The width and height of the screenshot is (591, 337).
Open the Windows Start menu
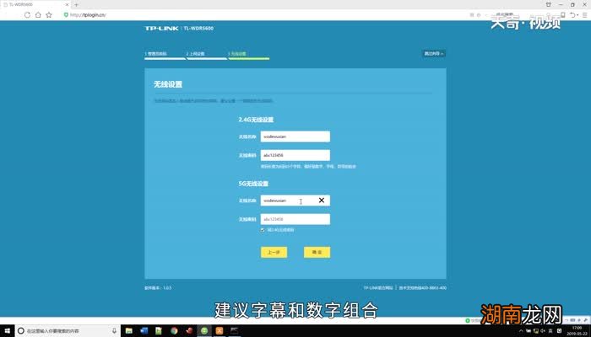(7, 331)
